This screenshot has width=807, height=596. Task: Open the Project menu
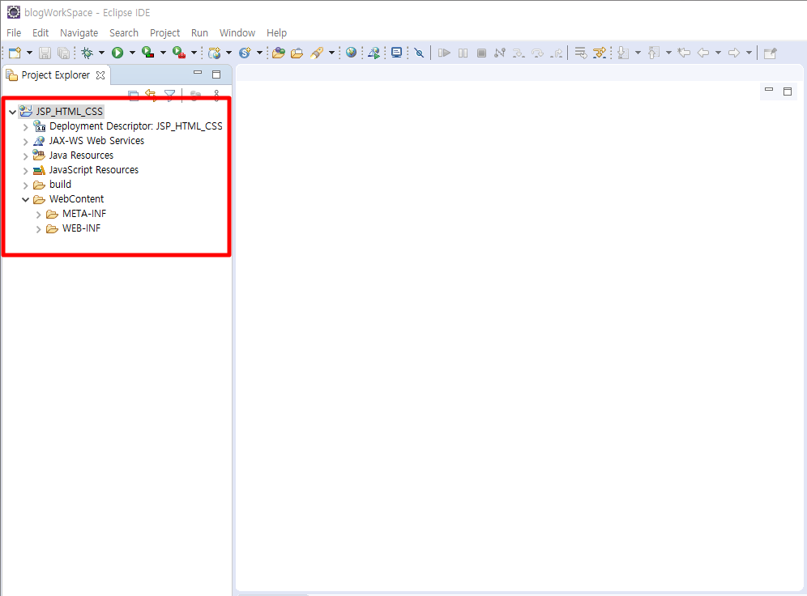point(164,33)
